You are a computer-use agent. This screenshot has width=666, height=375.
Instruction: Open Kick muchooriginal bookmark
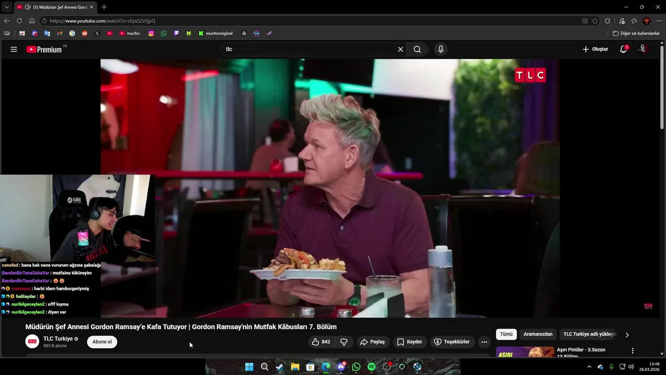pos(215,33)
